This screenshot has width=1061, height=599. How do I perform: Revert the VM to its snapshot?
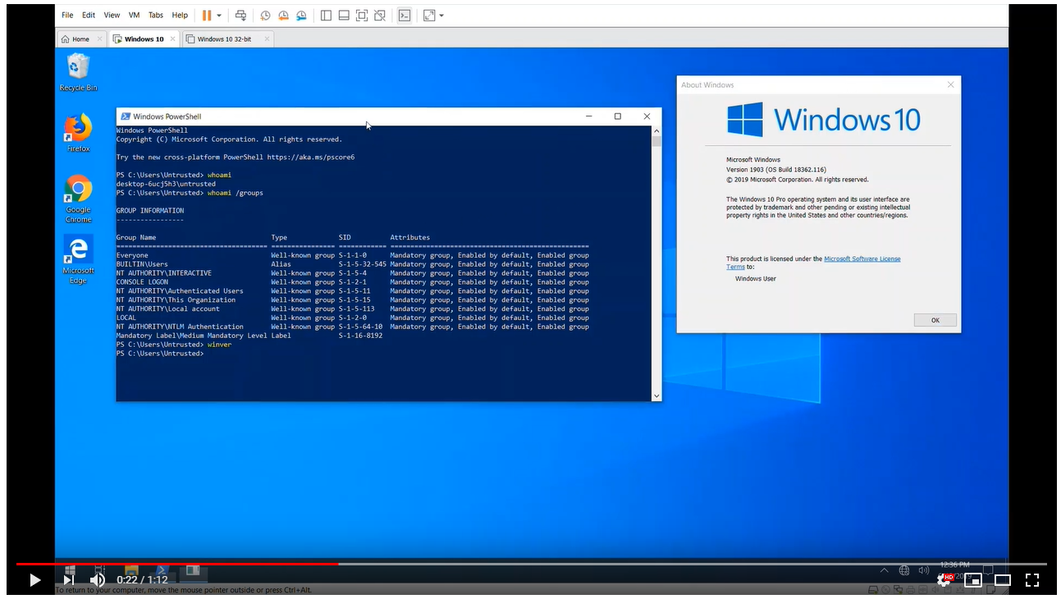pos(282,15)
